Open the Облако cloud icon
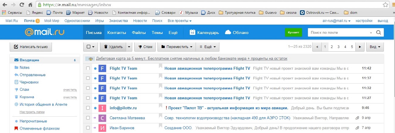This screenshot has height=133, width=395. (228, 32)
